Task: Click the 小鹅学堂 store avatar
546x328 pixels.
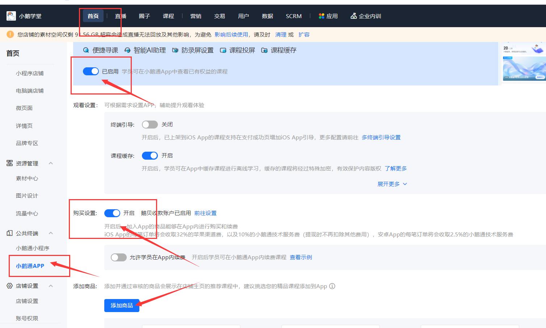Action: (11, 16)
